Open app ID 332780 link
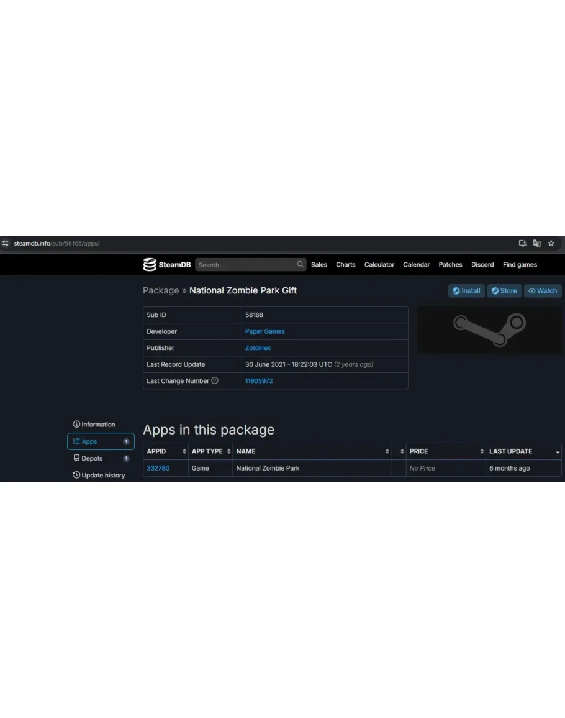This screenshot has height=718, width=565. (x=158, y=468)
